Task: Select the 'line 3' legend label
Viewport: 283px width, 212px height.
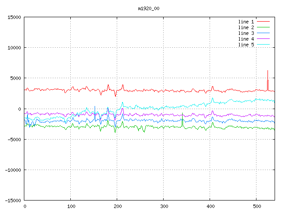Action: point(246,33)
